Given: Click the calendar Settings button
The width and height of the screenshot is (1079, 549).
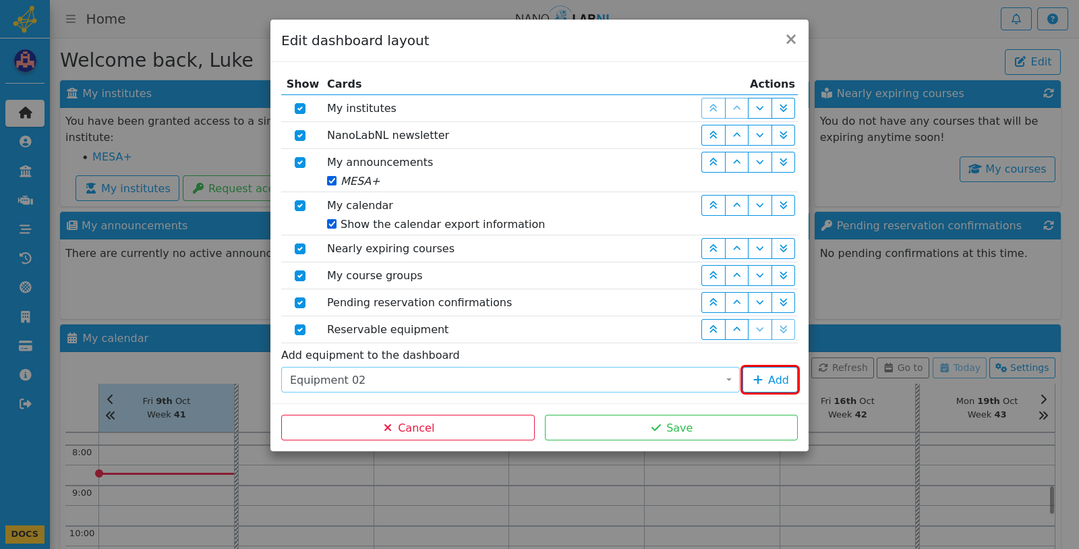Looking at the screenshot, I should pos(1022,368).
